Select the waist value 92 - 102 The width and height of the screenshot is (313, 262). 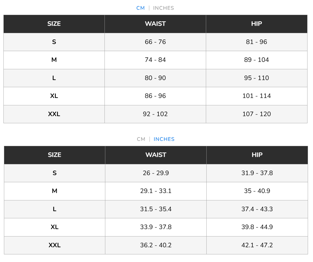point(155,114)
